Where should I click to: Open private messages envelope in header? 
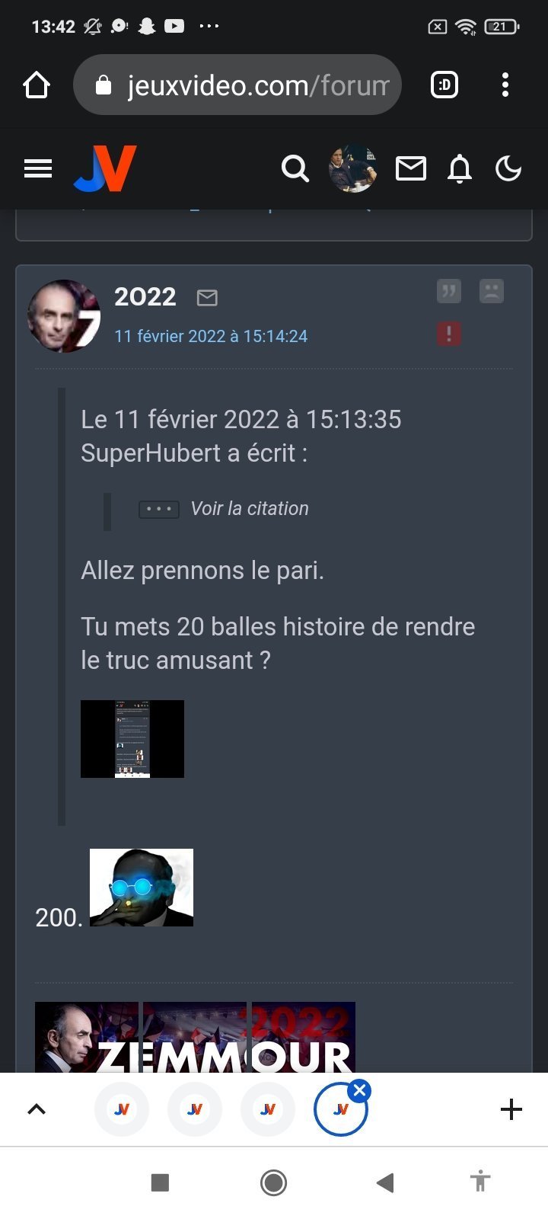[411, 168]
